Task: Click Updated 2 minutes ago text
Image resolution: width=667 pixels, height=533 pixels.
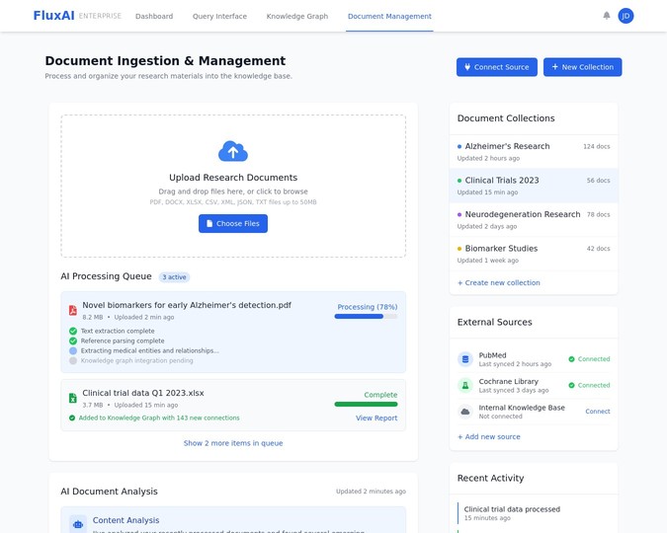Action: 371,492
